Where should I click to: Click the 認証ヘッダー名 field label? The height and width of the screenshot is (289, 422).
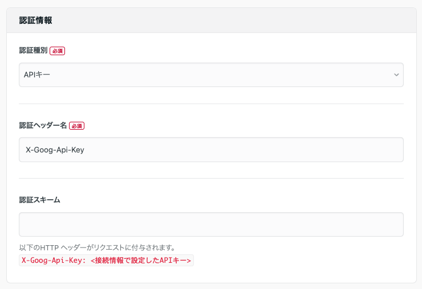pos(43,126)
